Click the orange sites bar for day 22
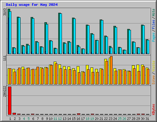Viewport: 157px width, 122px height. [107, 73]
